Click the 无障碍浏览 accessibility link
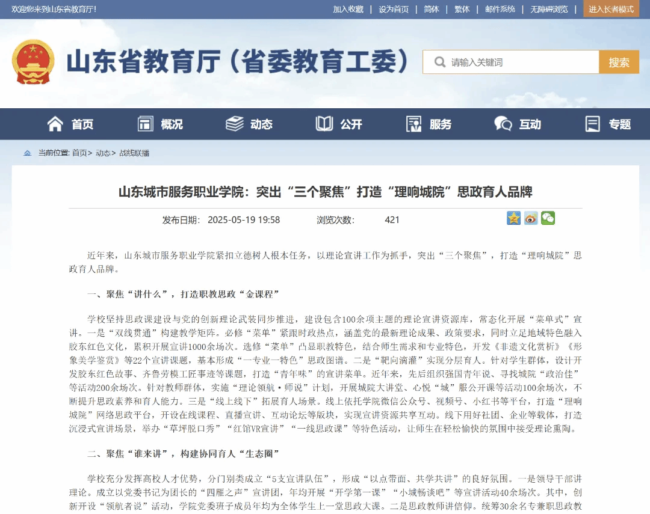 click(549, 9)
